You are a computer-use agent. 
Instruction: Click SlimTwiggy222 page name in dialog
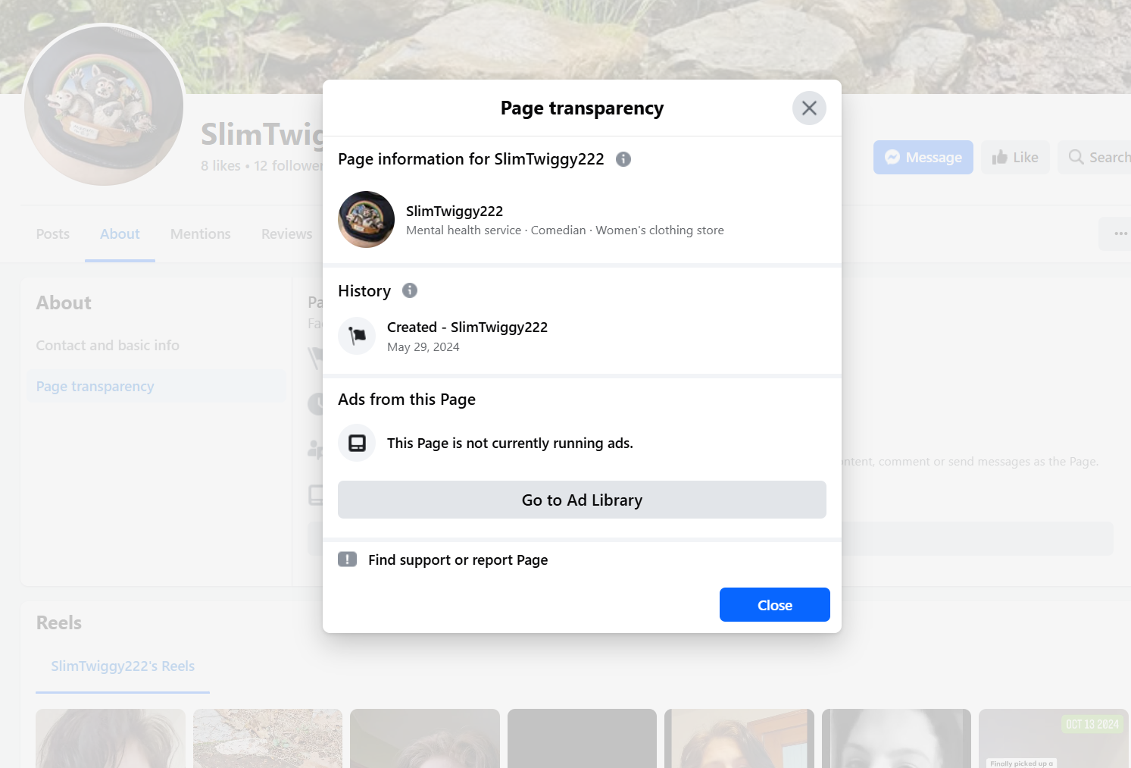coord(455,212)
